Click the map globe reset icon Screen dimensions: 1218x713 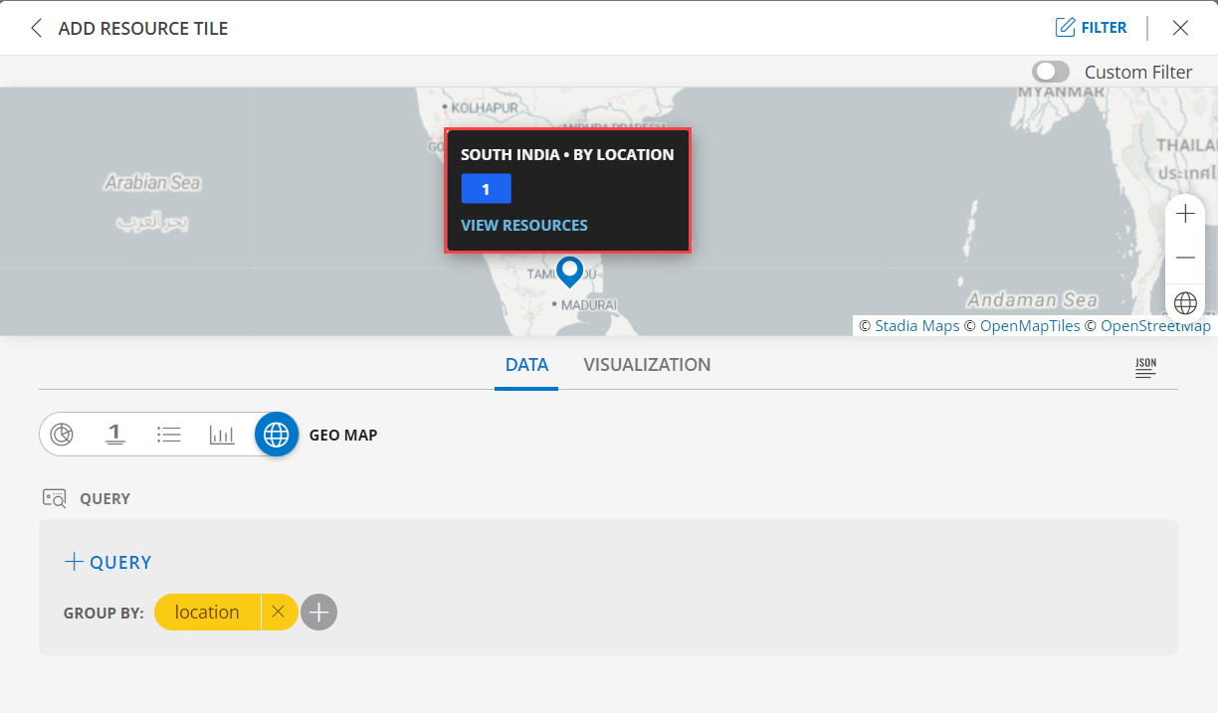(x=1185, y=302)
